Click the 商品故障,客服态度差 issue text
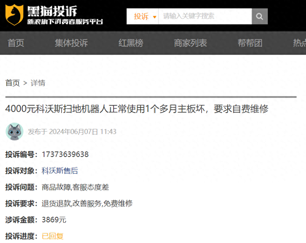 point(75,187)
